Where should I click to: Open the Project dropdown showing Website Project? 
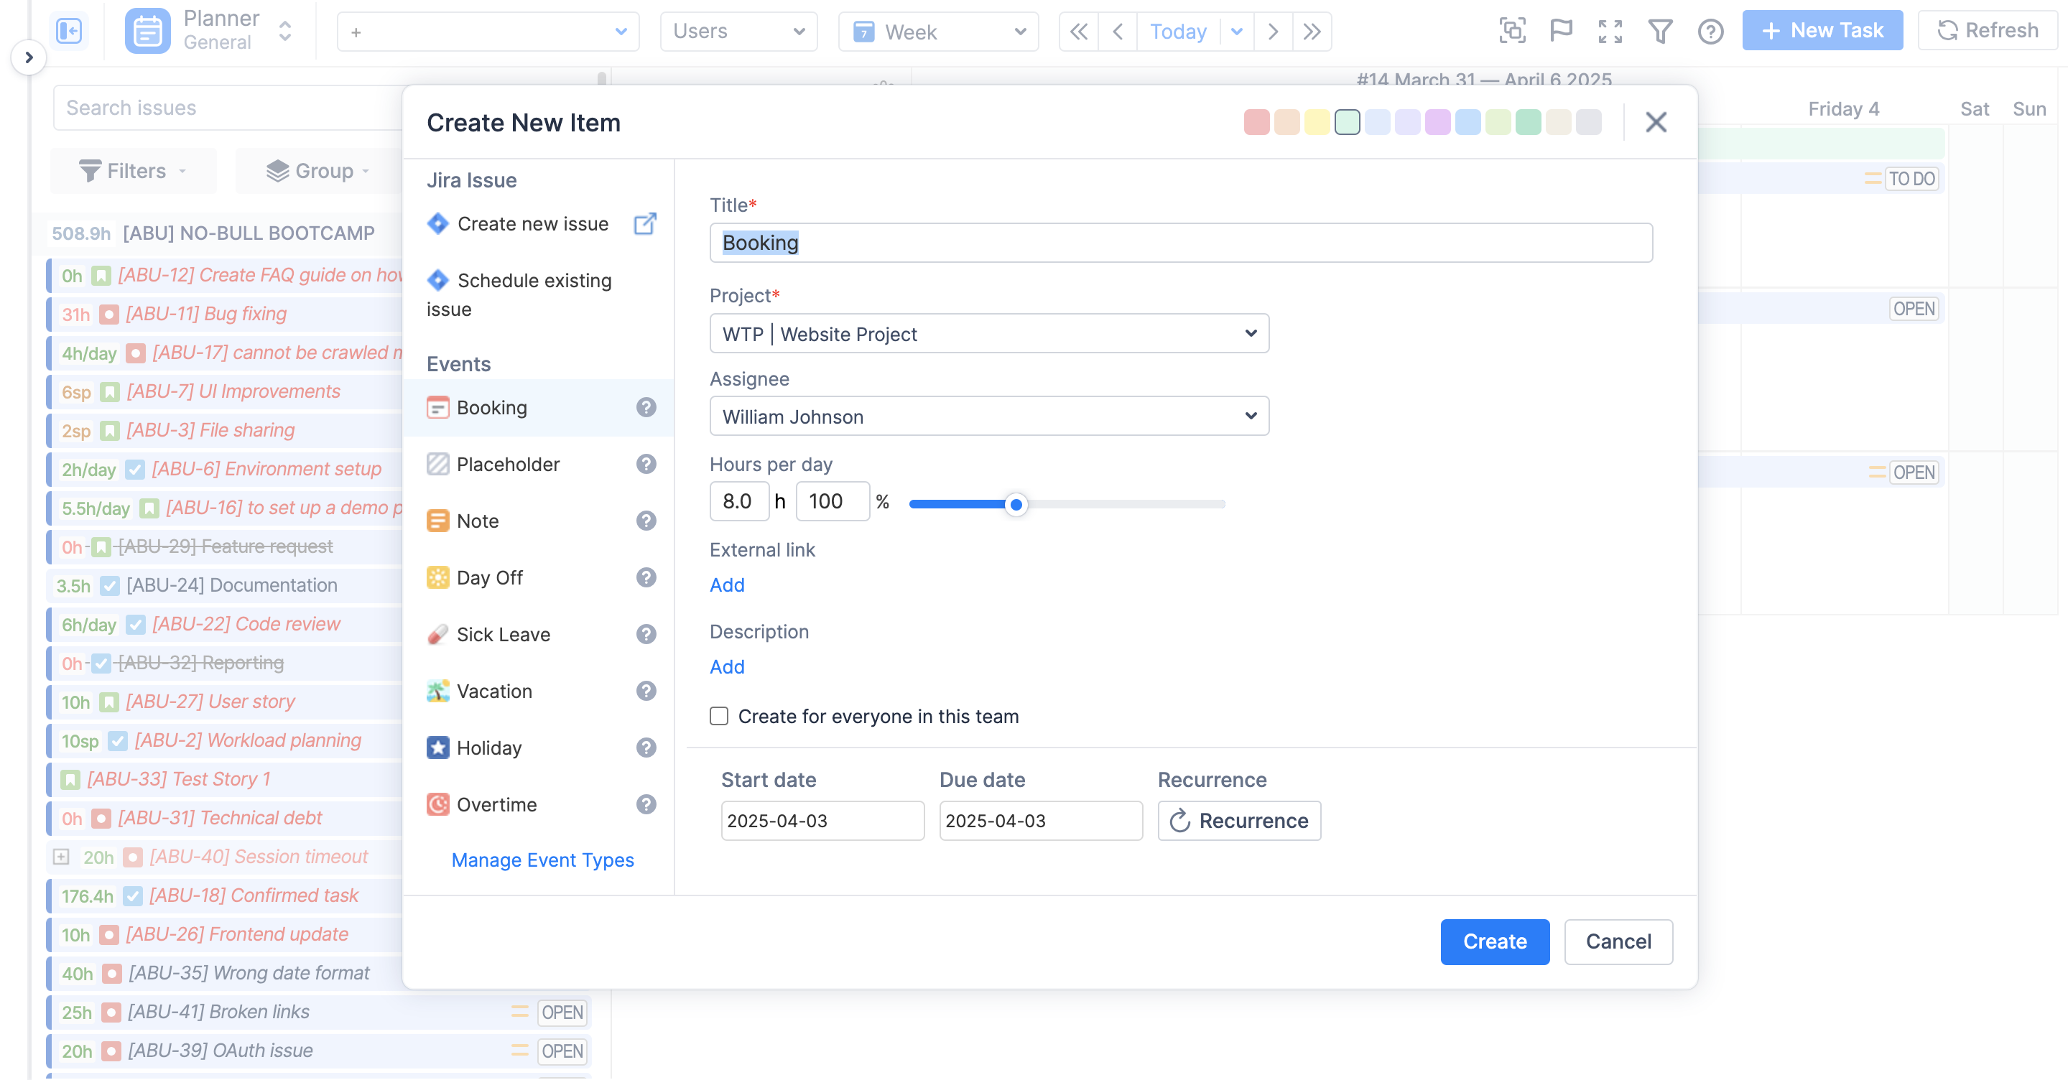pyautogui.click(x=989, y=334)
